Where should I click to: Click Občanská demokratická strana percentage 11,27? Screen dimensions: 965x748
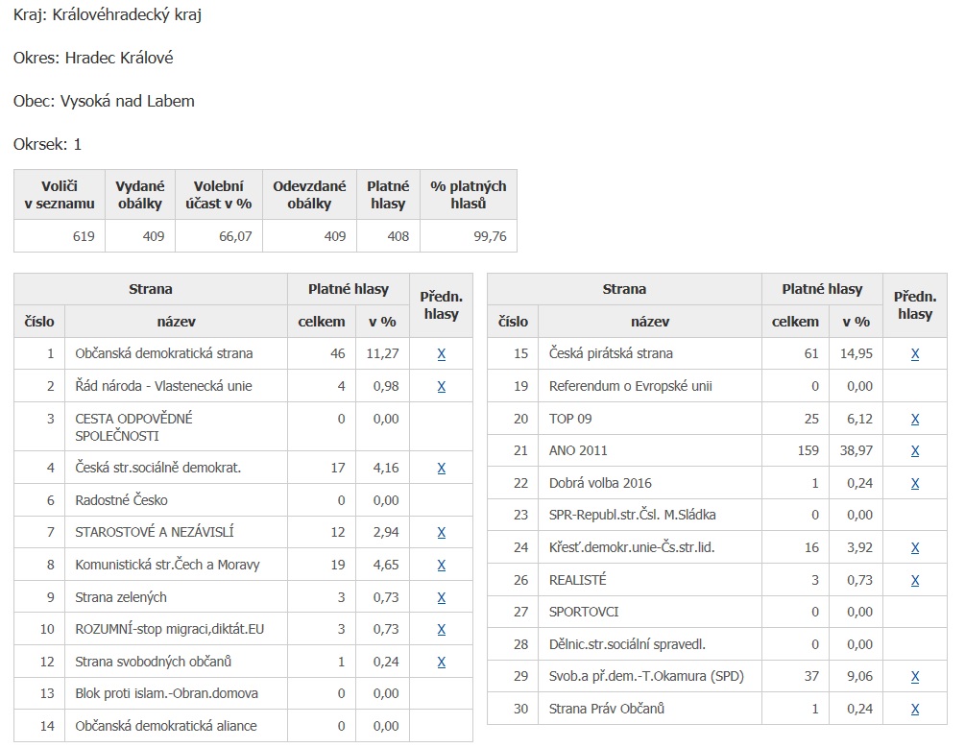tap(383, 353)
